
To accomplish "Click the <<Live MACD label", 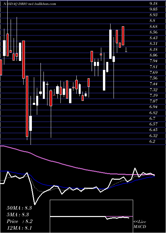I will [x=140, y=224].
